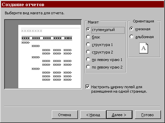Select the ступенчатый layout radio button
The width and height of the screenshot is (165, 123).
pyautogui.click(x=88, y=29)
